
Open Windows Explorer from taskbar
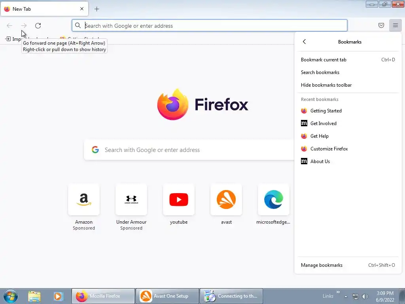click(x=34, y=296)
